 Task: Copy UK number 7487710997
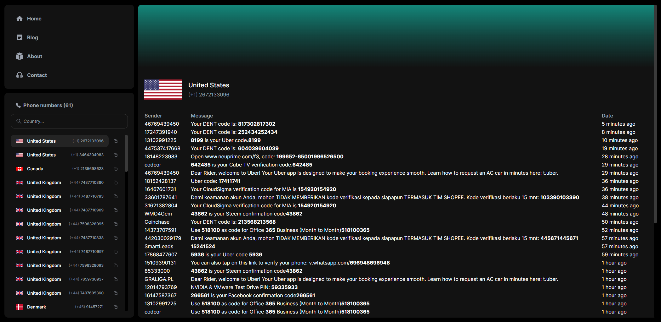click(x=116, y=252)
